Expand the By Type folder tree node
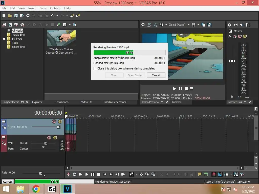Screen dimensions: 259x194 [4, 39]
